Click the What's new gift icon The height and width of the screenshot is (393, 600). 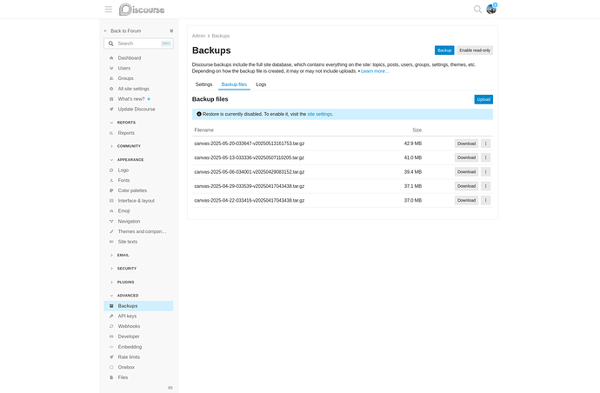tap(111, 99)
